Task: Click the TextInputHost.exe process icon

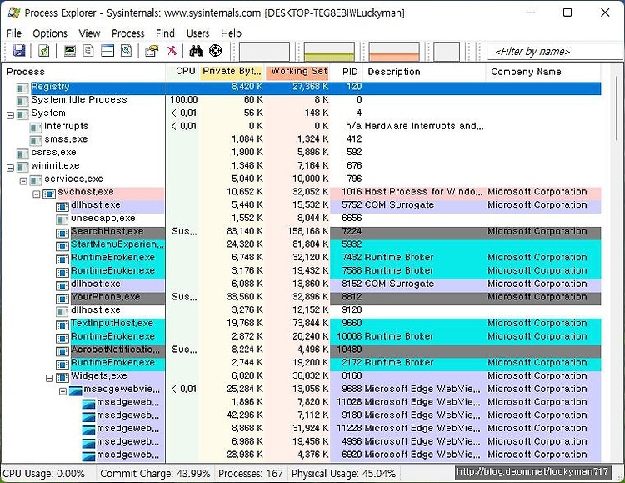Action: tap(62, 325)
